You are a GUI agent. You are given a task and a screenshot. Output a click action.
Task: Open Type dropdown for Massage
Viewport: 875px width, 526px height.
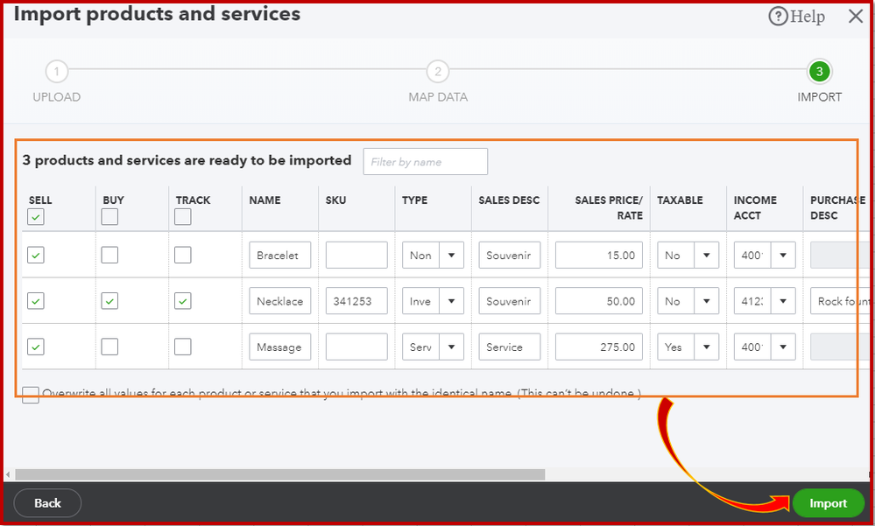coord(451,347)
